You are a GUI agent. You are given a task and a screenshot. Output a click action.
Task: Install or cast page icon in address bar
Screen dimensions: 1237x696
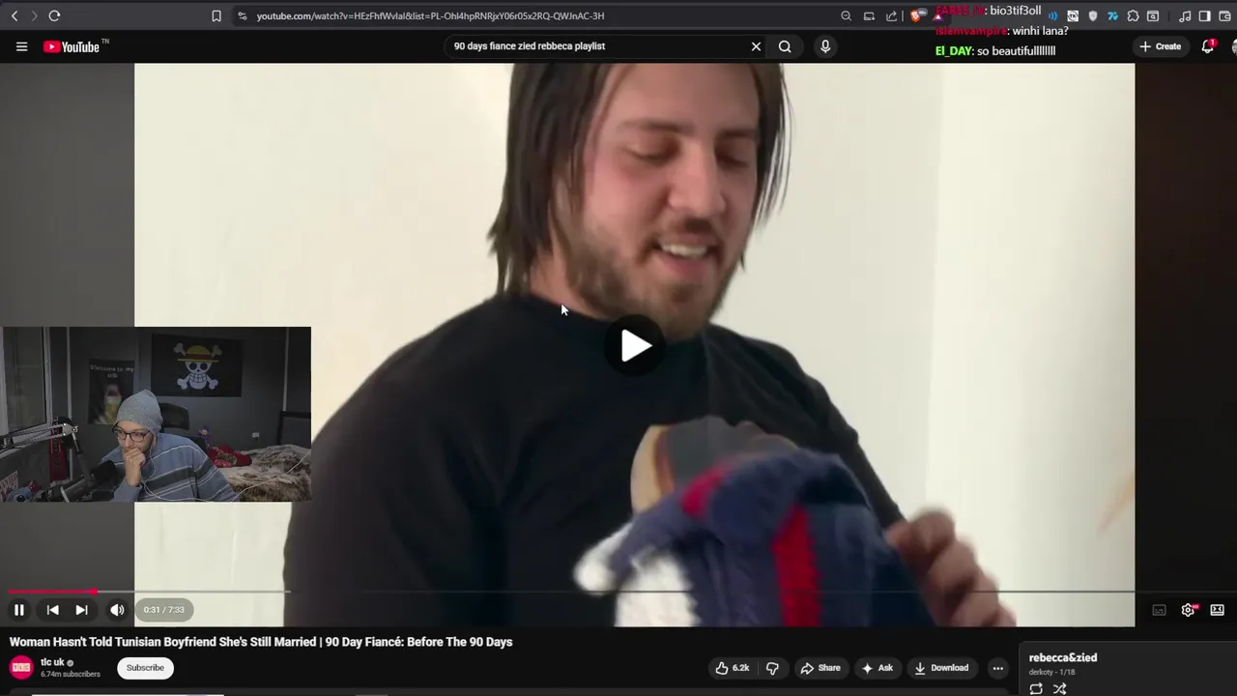869,15
